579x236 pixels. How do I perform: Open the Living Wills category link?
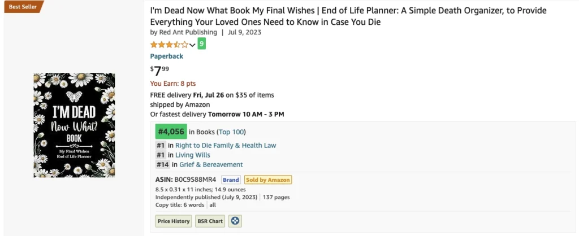[x=193, y=155]
